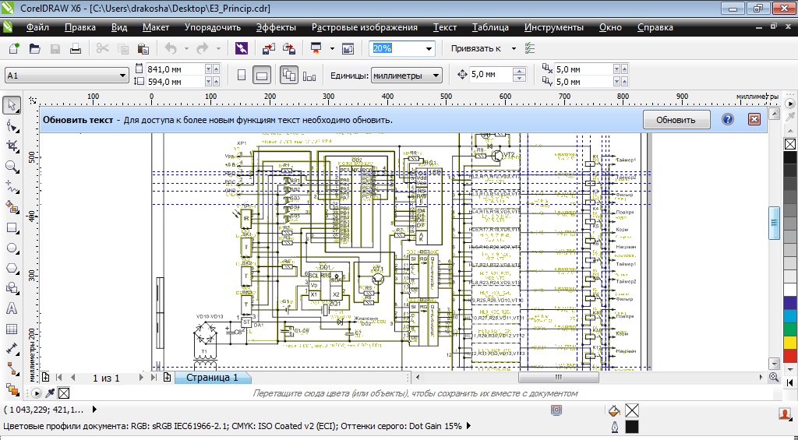
Task: Go to the last page
Action: click(154, 378)
